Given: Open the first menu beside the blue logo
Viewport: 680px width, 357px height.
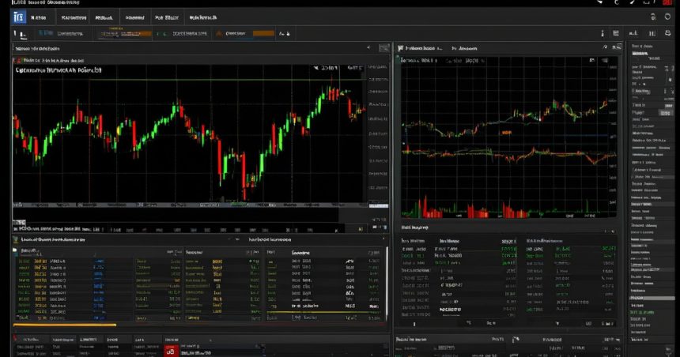Looking at the screenshot, I should coord(38,17).
